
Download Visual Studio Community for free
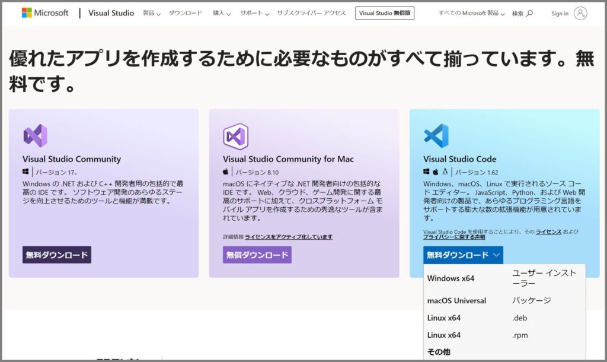(57, 255)
